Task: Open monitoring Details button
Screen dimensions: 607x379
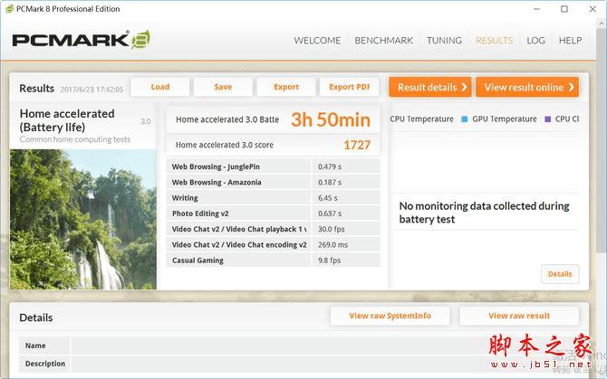Action: (560, 274)
